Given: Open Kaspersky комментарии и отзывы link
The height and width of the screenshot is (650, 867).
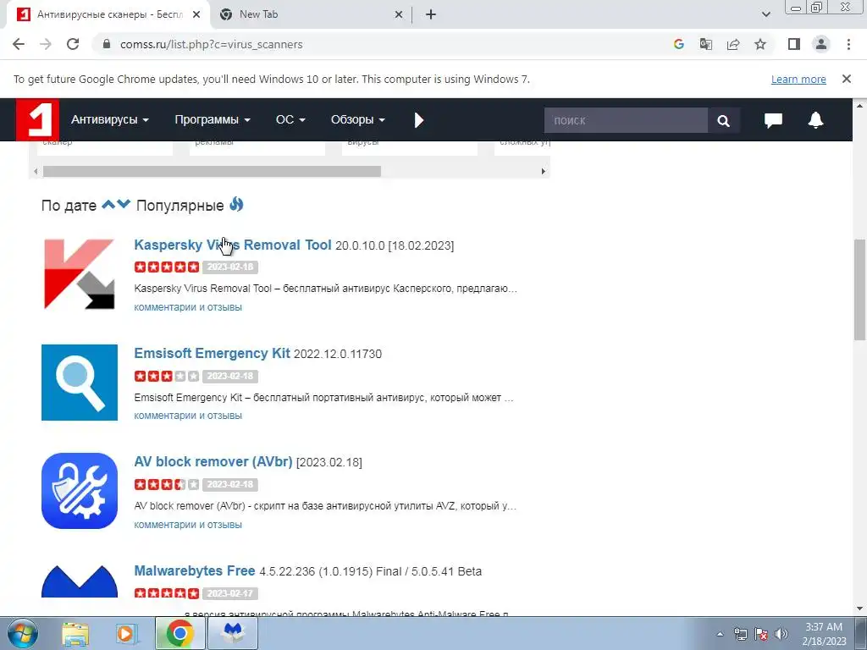Looking at the screenshot, I should click(x=188, y=307).
